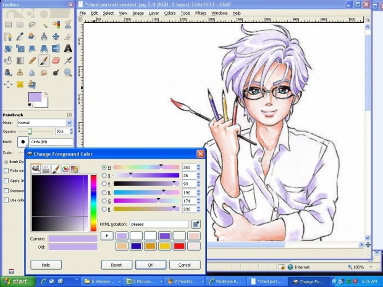
Task: Select the Clone stamp tool
Action: click(20, 72)
